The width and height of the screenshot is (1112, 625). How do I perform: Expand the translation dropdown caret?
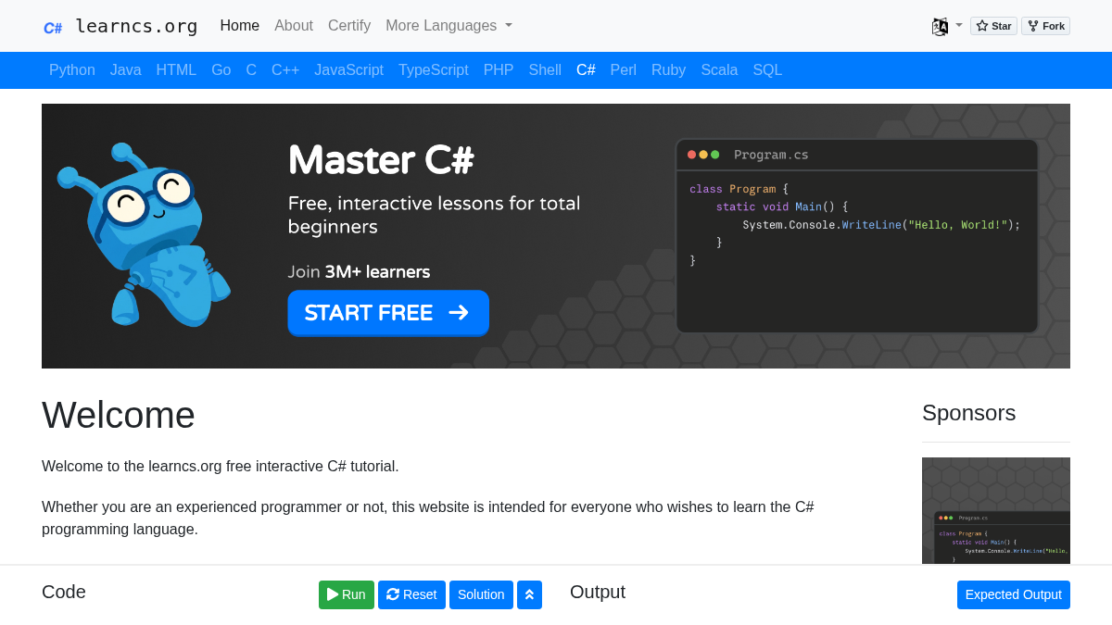tap(959, 25)
